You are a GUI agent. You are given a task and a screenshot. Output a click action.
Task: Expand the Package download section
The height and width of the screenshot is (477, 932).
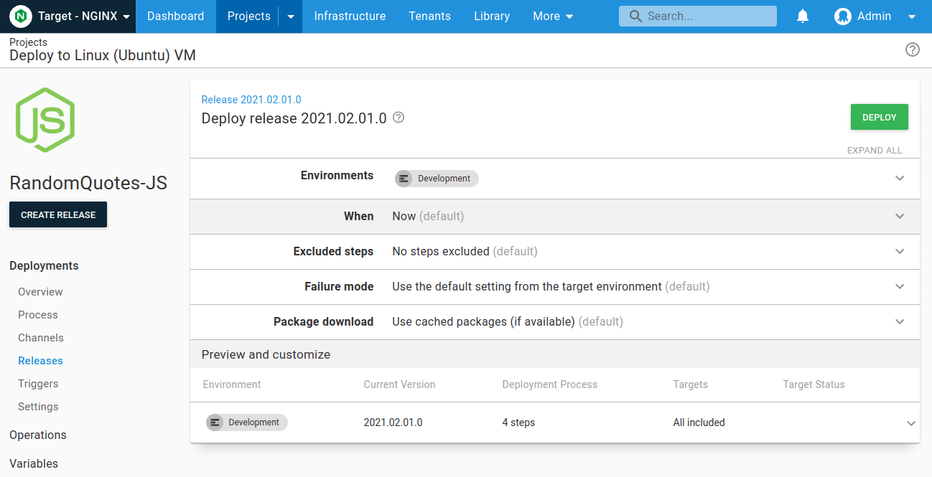900,321
